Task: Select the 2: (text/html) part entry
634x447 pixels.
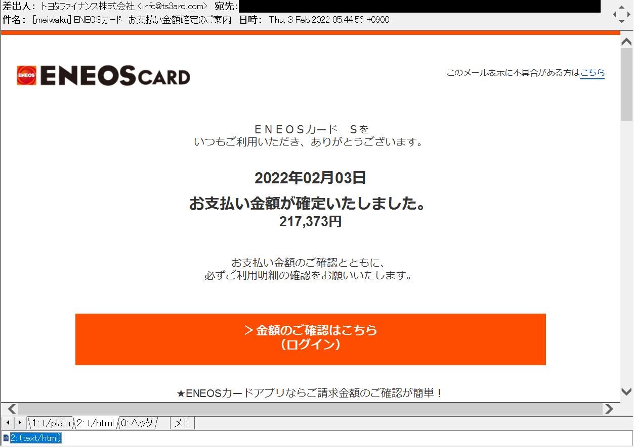Action: click(36, 438)
